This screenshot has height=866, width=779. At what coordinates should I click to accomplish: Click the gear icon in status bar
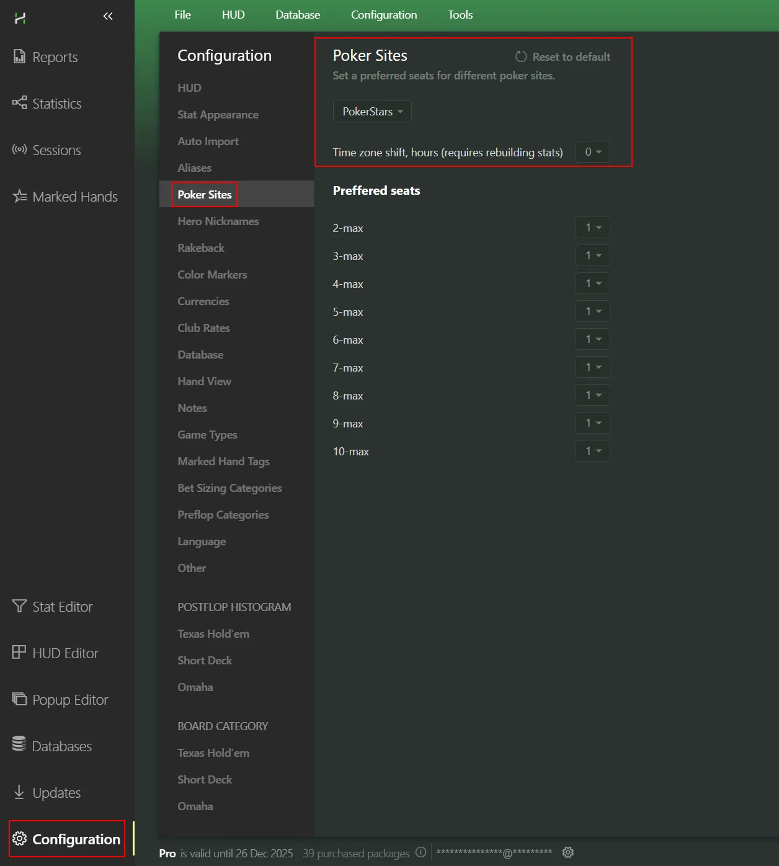(x=568, y=852)
